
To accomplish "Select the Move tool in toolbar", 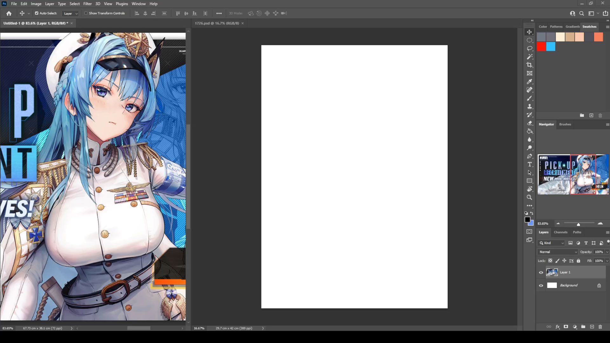I will point(529,32).
